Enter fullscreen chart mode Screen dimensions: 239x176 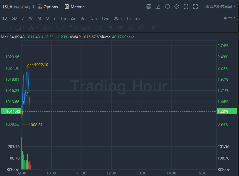point(186,7)
